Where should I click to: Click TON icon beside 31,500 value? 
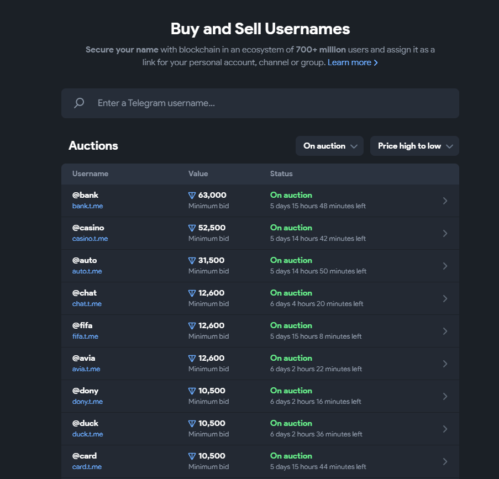(192, 261)
